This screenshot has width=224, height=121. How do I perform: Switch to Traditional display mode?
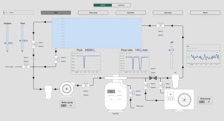(x=121, y=5)
